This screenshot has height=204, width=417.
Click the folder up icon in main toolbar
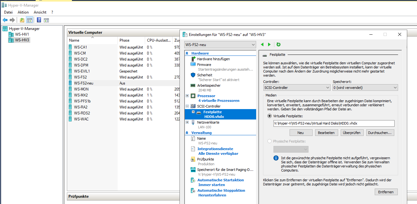point(22,20)
